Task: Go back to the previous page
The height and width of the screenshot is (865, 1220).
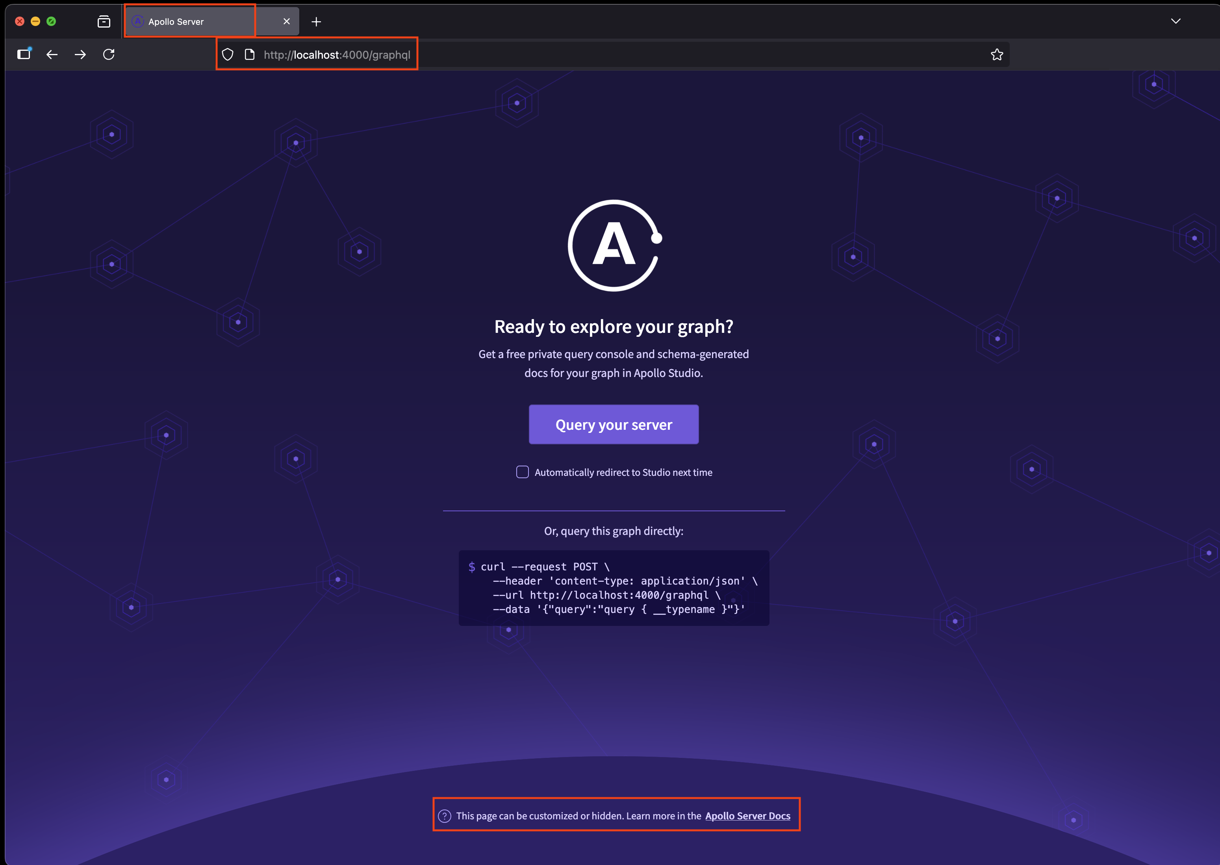Action: [x=52, y=54]
